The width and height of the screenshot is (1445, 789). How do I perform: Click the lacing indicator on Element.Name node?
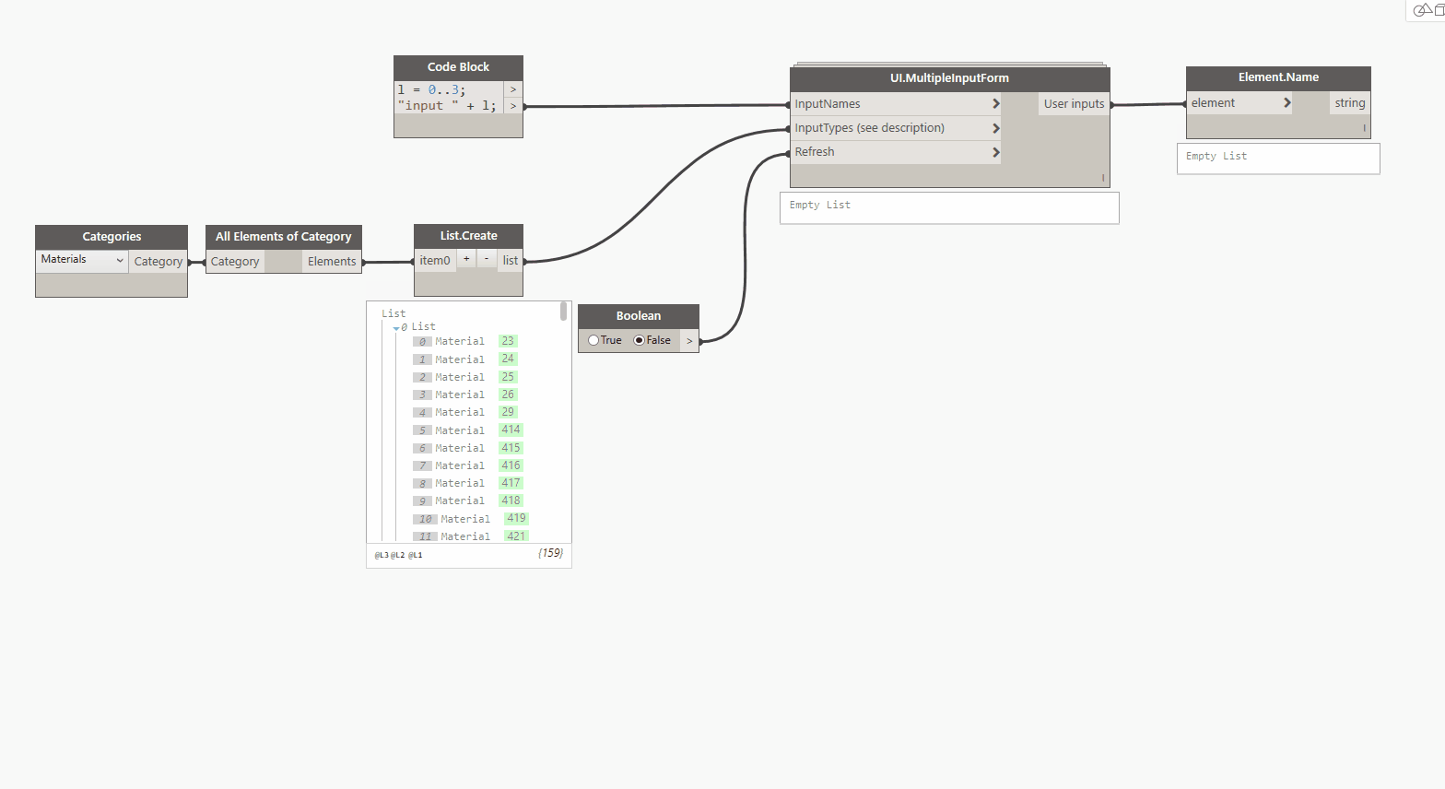click(x=1364, y=128)
